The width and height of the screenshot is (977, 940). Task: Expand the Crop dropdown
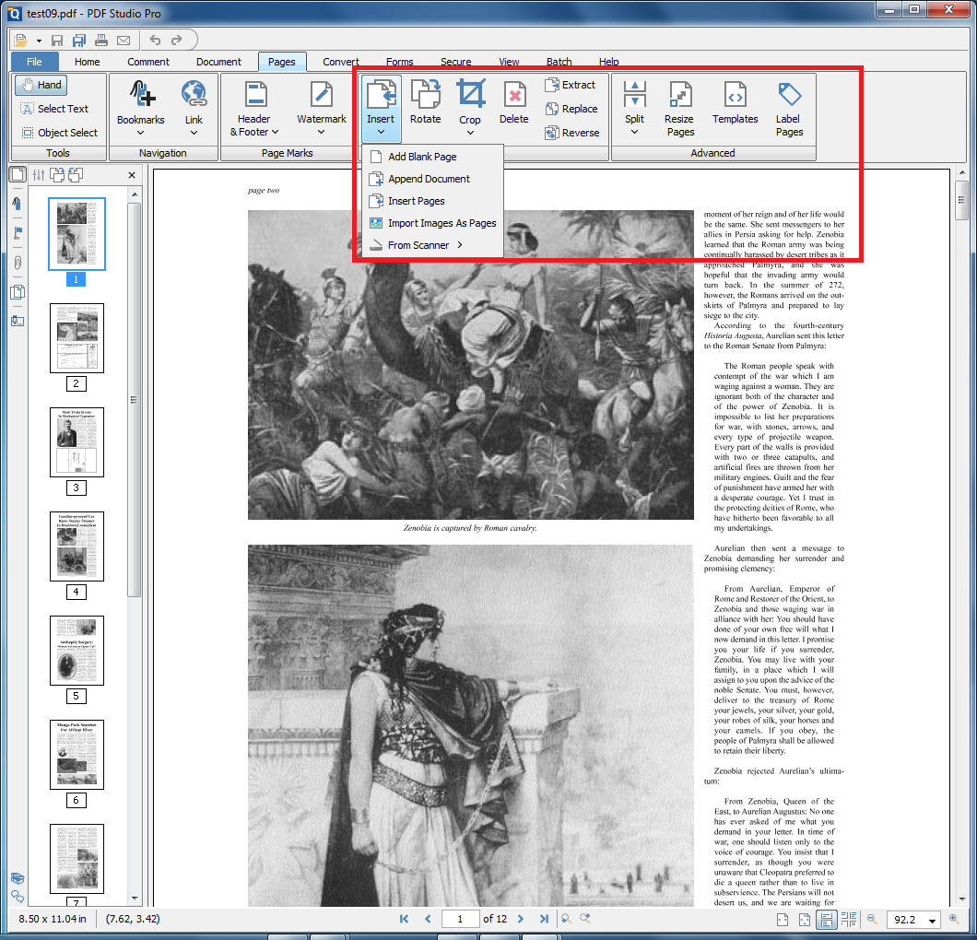470,133
